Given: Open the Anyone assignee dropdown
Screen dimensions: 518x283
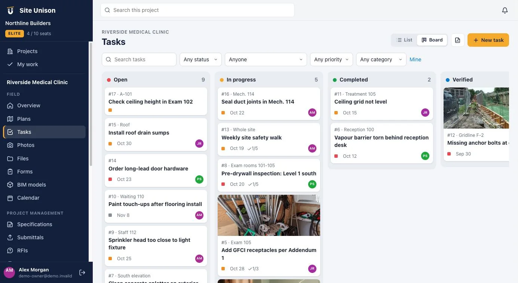Looking at the screenshot, I should pos(266,59).
